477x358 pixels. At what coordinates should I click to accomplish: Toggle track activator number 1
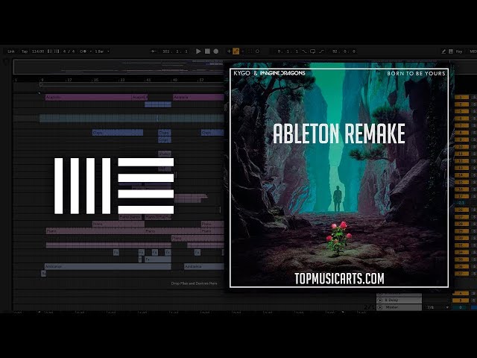[461, 97]
